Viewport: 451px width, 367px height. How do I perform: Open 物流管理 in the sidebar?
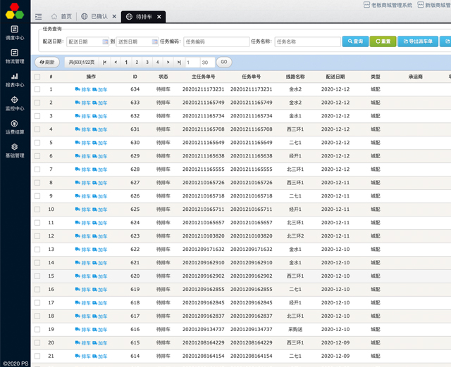tap(15, 56)
